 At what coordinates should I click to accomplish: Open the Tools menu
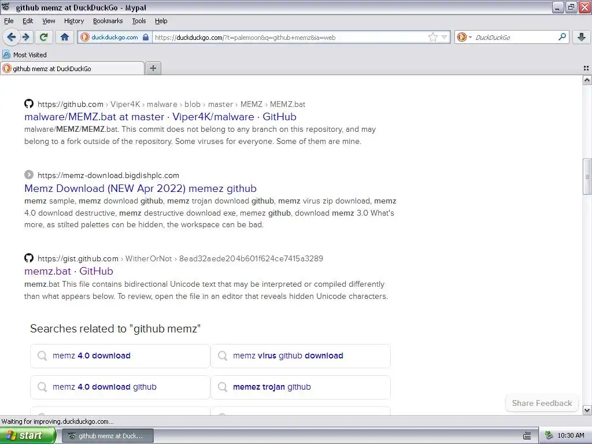pyautogui.click(x=139, y=21)
